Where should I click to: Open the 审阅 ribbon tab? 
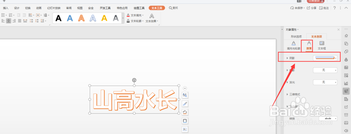(69, 8)
